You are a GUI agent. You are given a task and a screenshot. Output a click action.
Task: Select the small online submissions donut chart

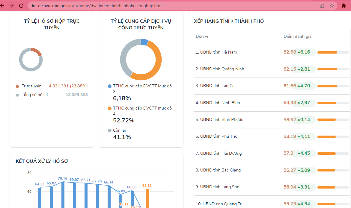[31, 60]
